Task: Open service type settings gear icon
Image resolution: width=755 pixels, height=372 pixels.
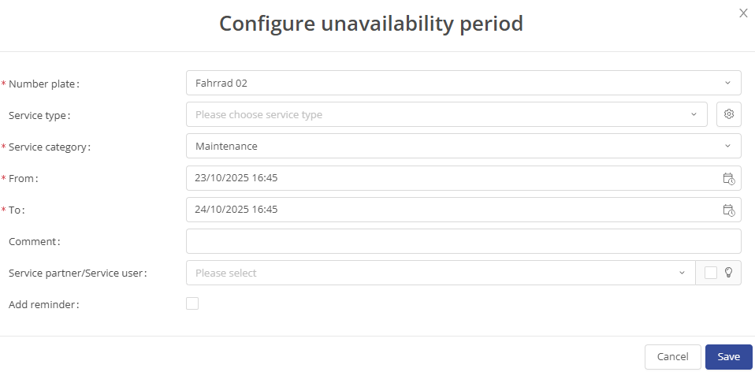Action: 729,114
